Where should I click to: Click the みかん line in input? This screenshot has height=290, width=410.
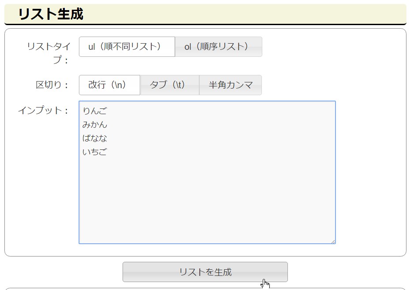tap(95, 124)
